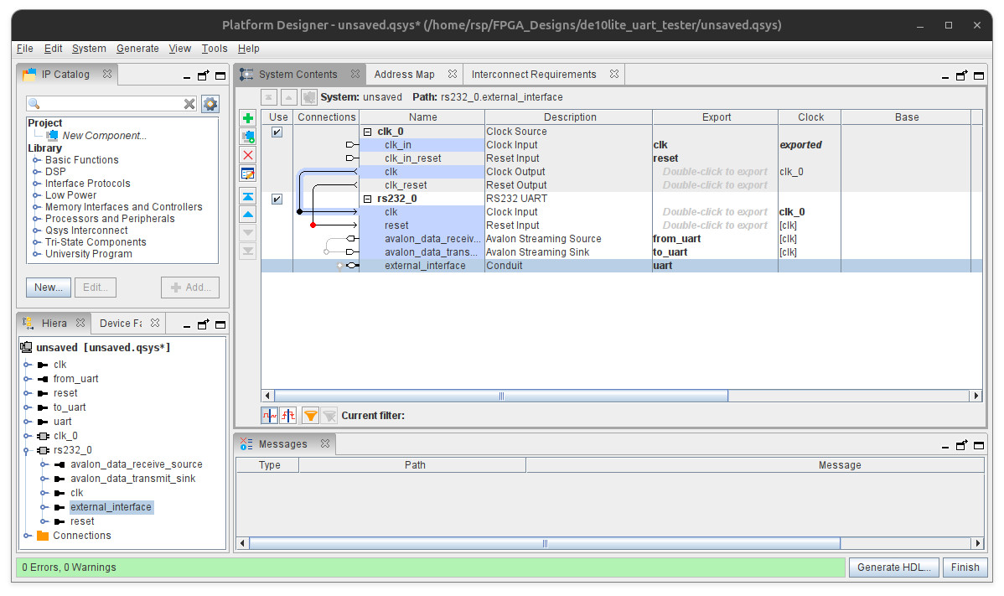Collapse the rs232_0 component row
The width and height of the screenshot is (1004, 596).
368,199
